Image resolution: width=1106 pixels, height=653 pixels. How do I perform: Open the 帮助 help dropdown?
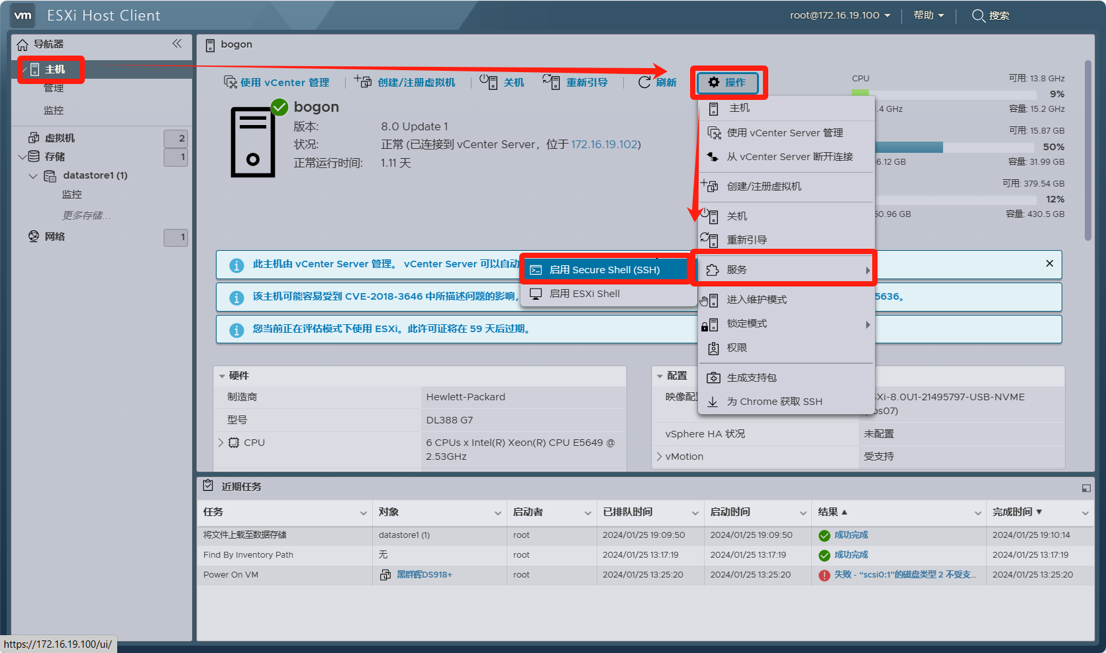tap(928, 15)
